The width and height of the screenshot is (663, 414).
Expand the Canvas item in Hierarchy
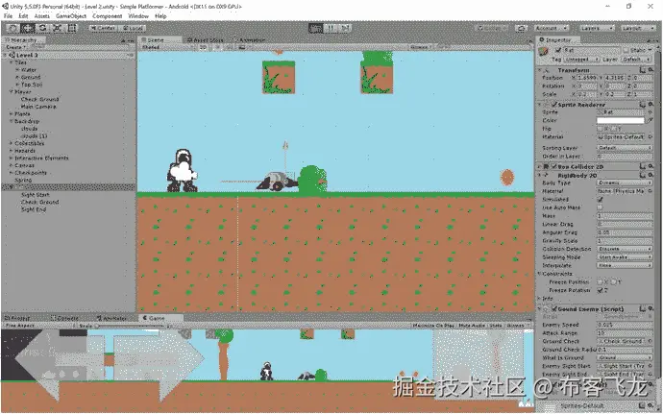pyautogui.click(x=12, y=165)
